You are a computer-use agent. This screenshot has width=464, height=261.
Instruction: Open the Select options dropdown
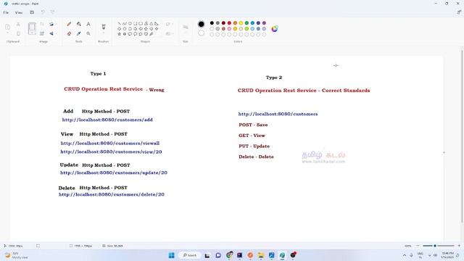32,33
